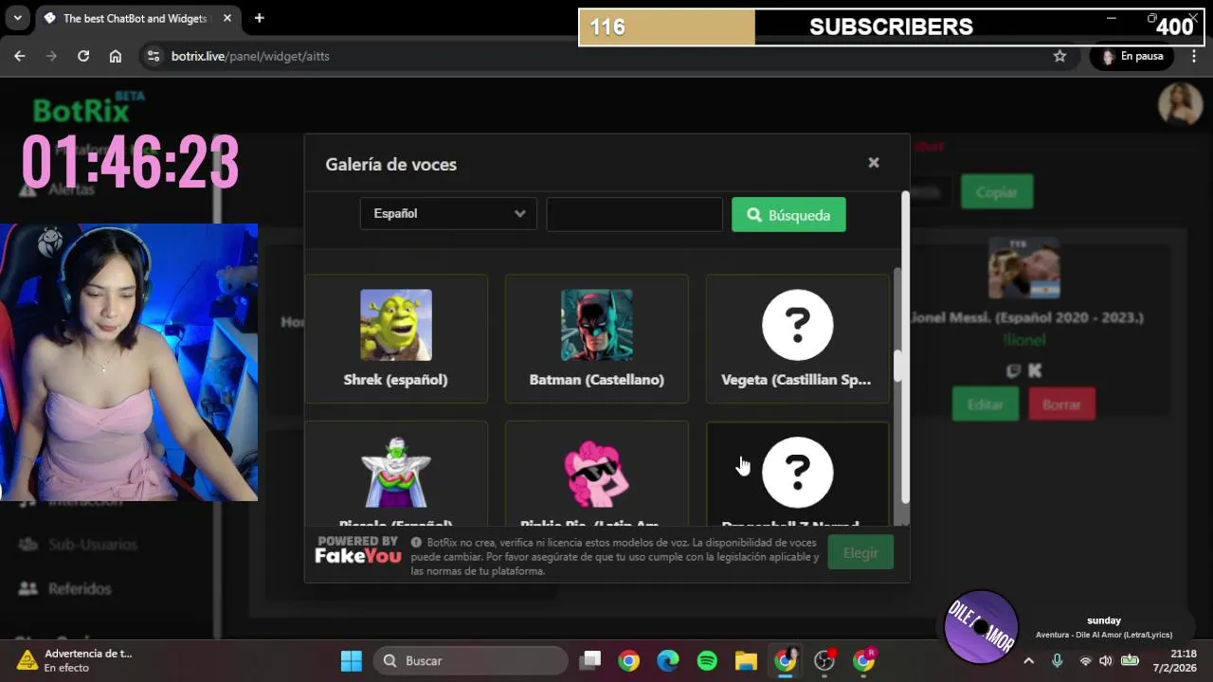1213x682 pixels.
Task: Open a new browser tab
Action: [259, 18]
